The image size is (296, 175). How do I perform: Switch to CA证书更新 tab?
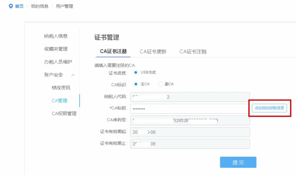pos(153,52)
